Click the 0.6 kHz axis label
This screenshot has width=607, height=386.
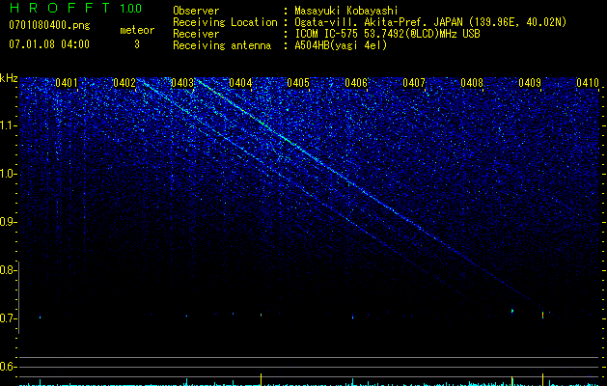(x=8, y=367)
